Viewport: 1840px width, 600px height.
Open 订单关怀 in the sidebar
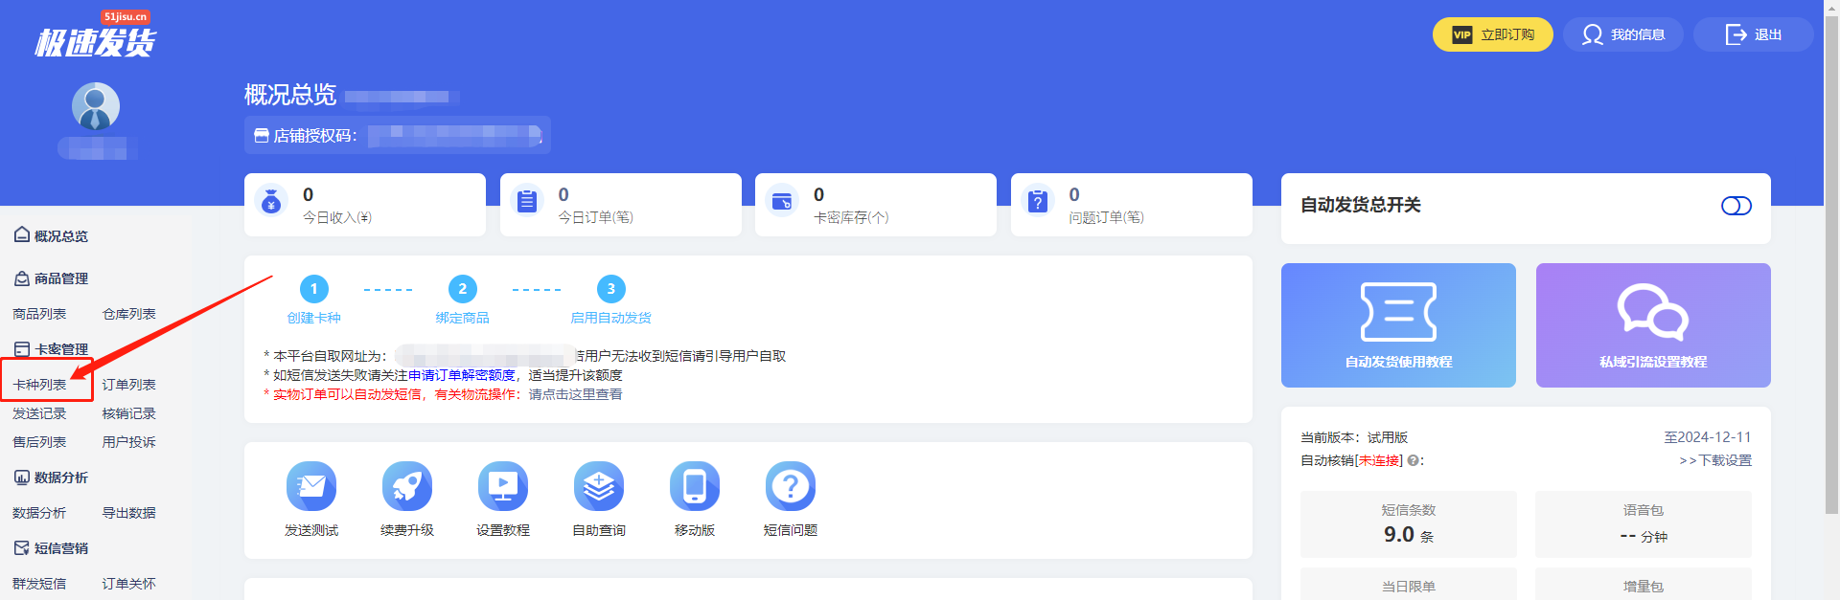pos(129,584)
